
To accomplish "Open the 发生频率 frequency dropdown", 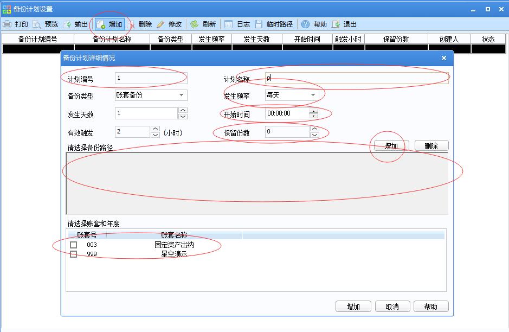I will (313, 95).
